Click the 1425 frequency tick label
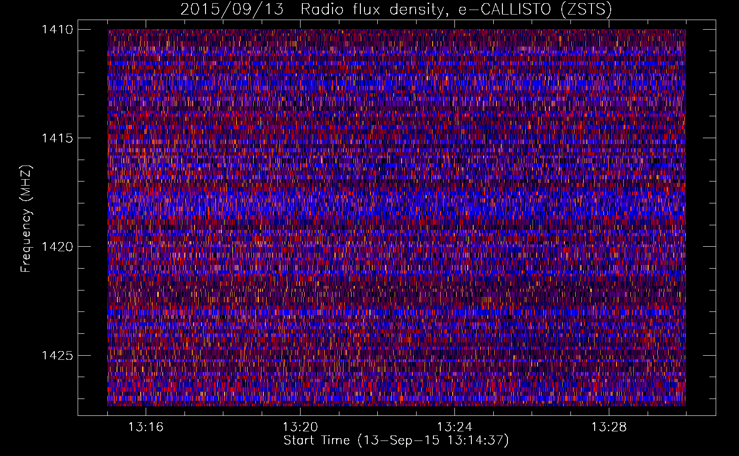Image resolution: width=739 pixels, height=456 pixels. click(x=57, y=355)
